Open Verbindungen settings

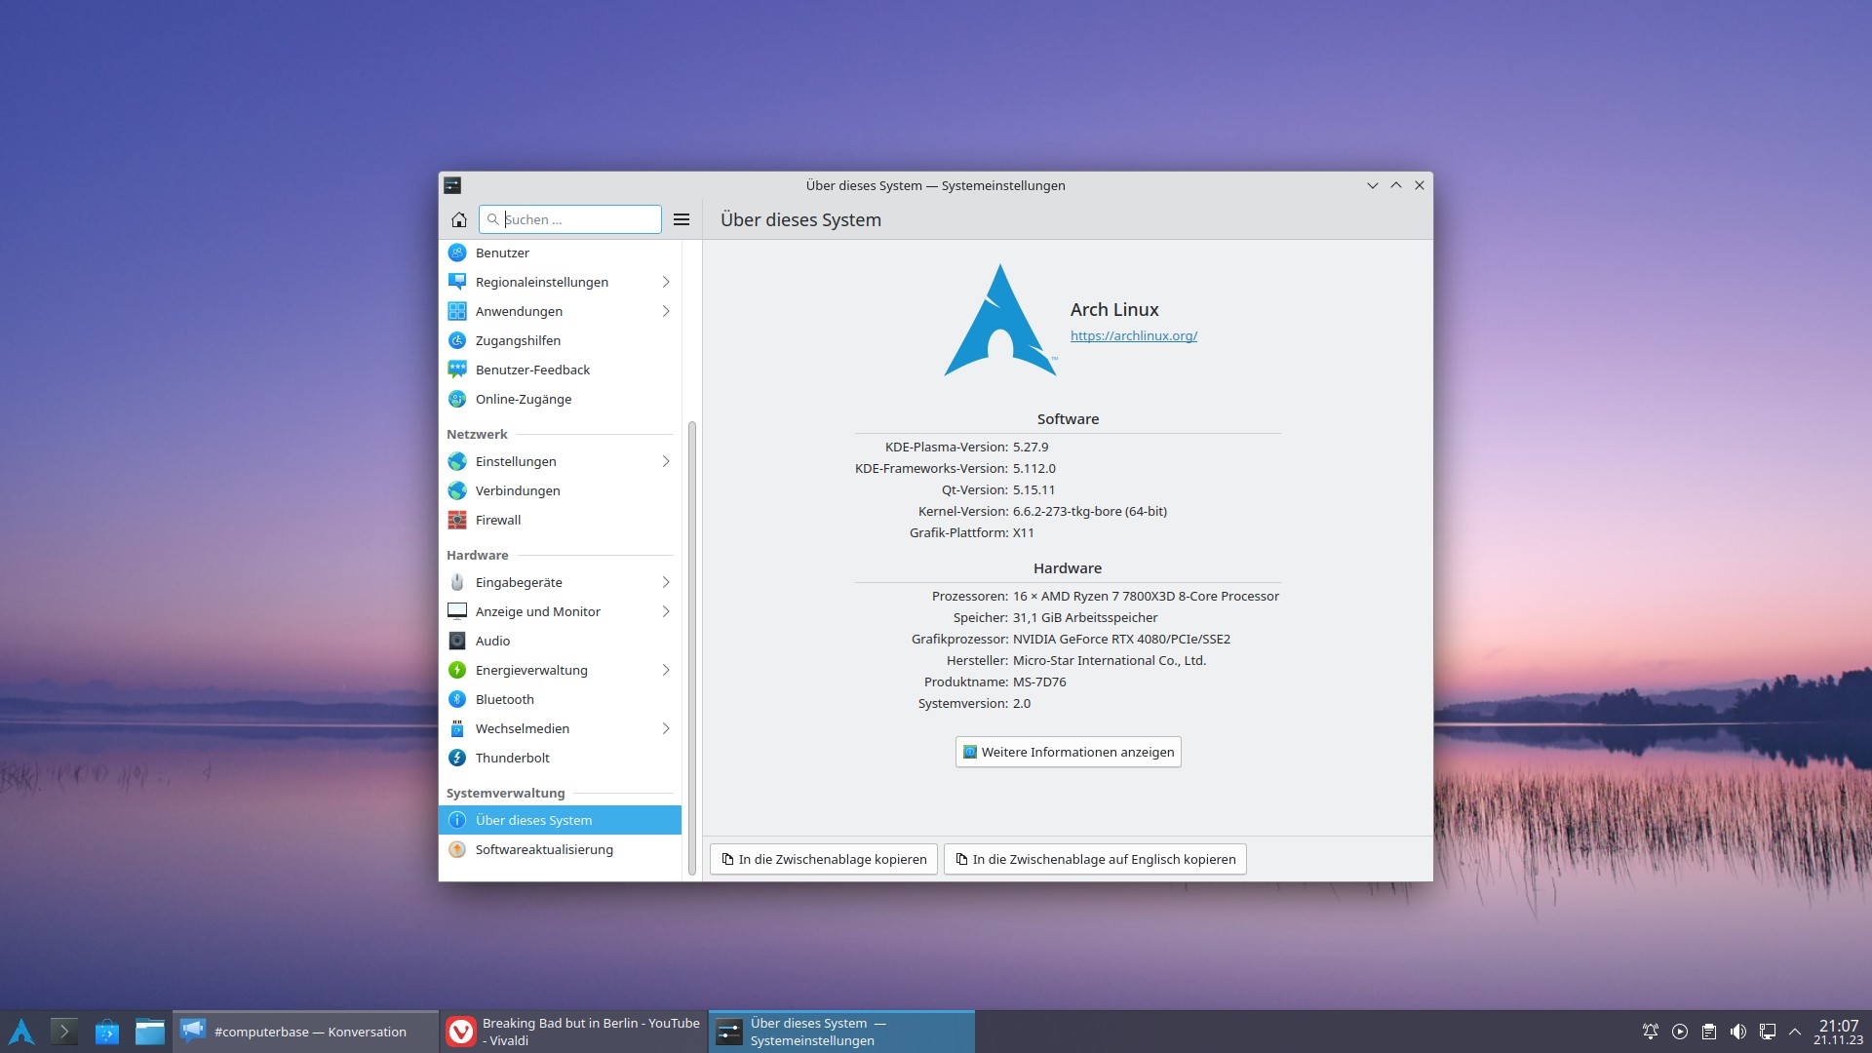(x=560, y=490)
